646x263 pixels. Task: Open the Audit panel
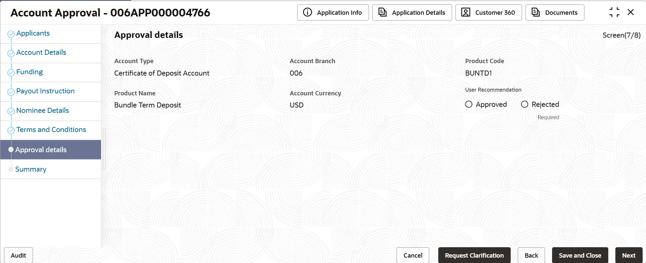(18, 256)
